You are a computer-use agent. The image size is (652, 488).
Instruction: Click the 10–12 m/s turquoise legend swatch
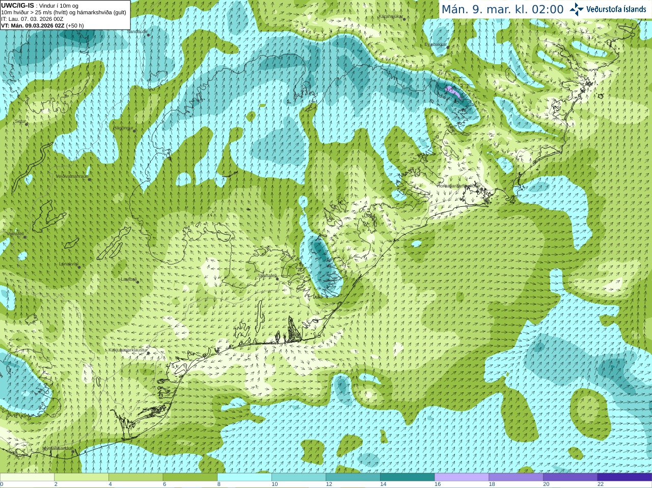click(298, 477)
